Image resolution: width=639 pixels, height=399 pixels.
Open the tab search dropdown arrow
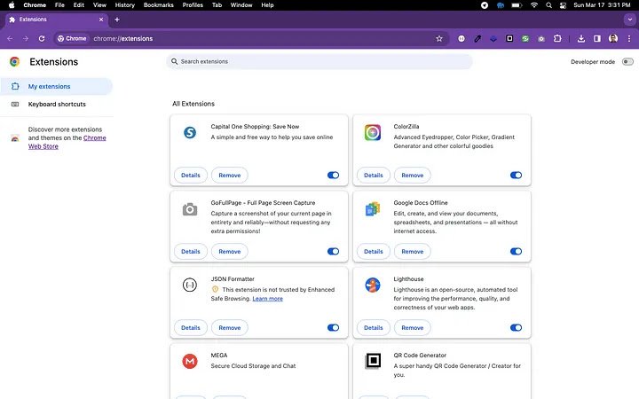[629, 20]
